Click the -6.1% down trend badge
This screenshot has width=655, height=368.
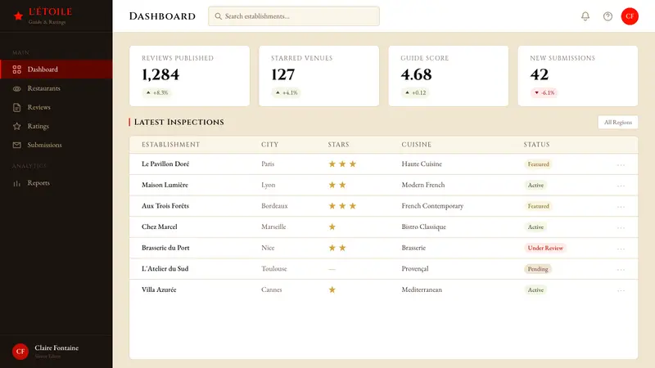pos(544,92)
